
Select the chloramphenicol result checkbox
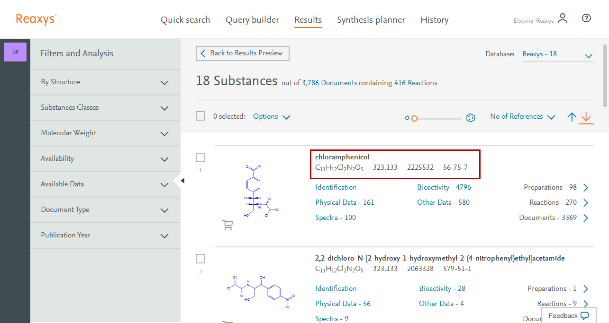tap(200, 157)
